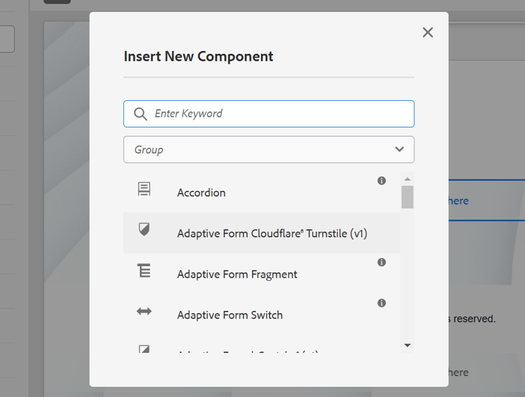The width and height of the screenshot is (525, 397).
Task: Show info for Adaptive Form Switch
Action: pos(381,303)
